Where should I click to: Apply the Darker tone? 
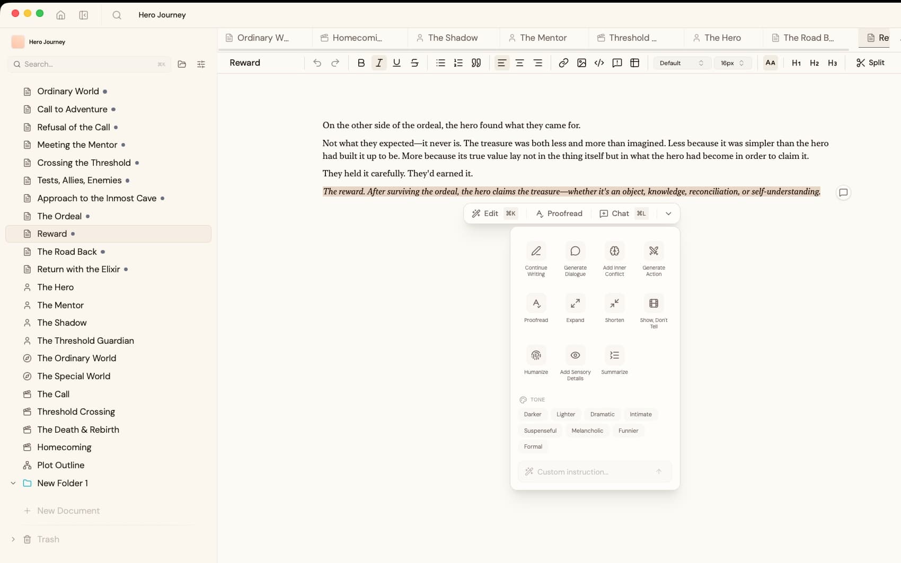point(533,414)
